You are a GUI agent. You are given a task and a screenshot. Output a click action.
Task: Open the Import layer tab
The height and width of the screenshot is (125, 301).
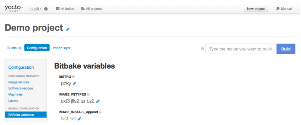point(62,48)
